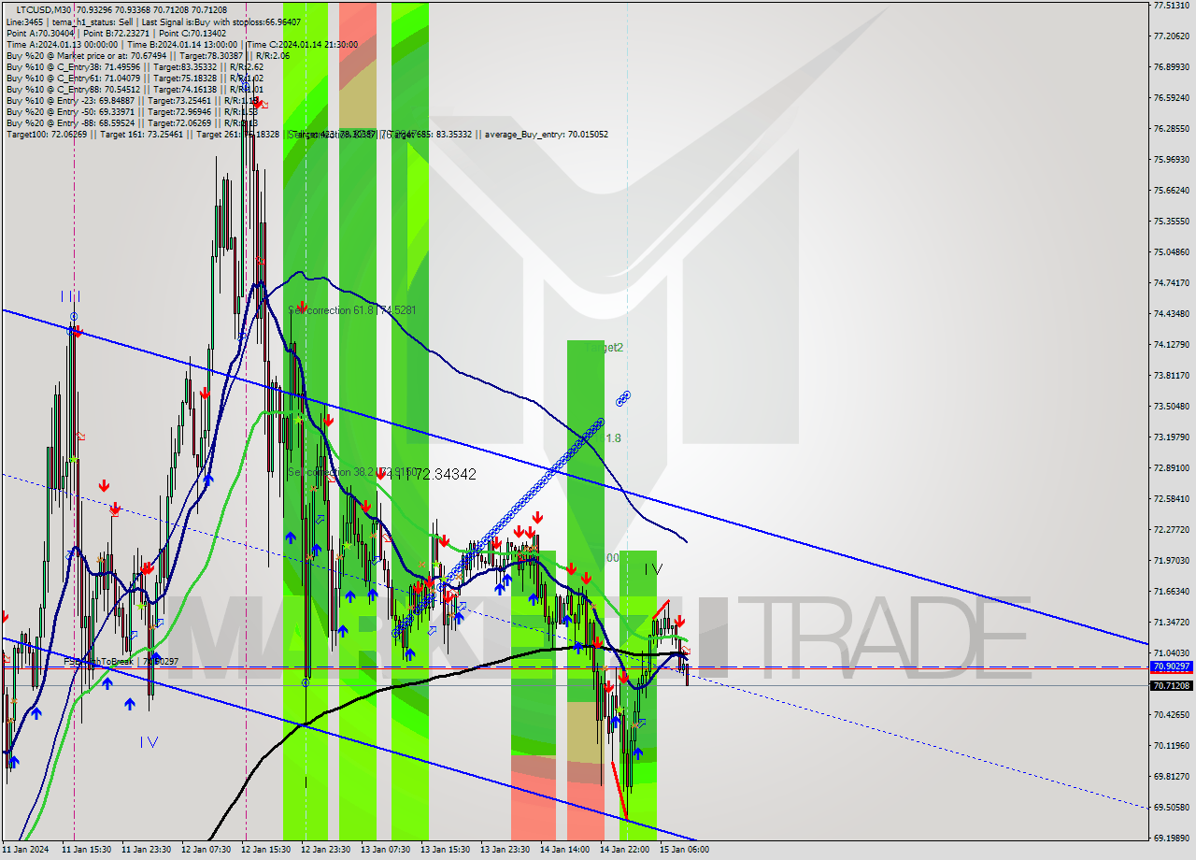Click the 'Target2' label on the green zone
Screen dimensions: 1196x860
pos(604,348)
